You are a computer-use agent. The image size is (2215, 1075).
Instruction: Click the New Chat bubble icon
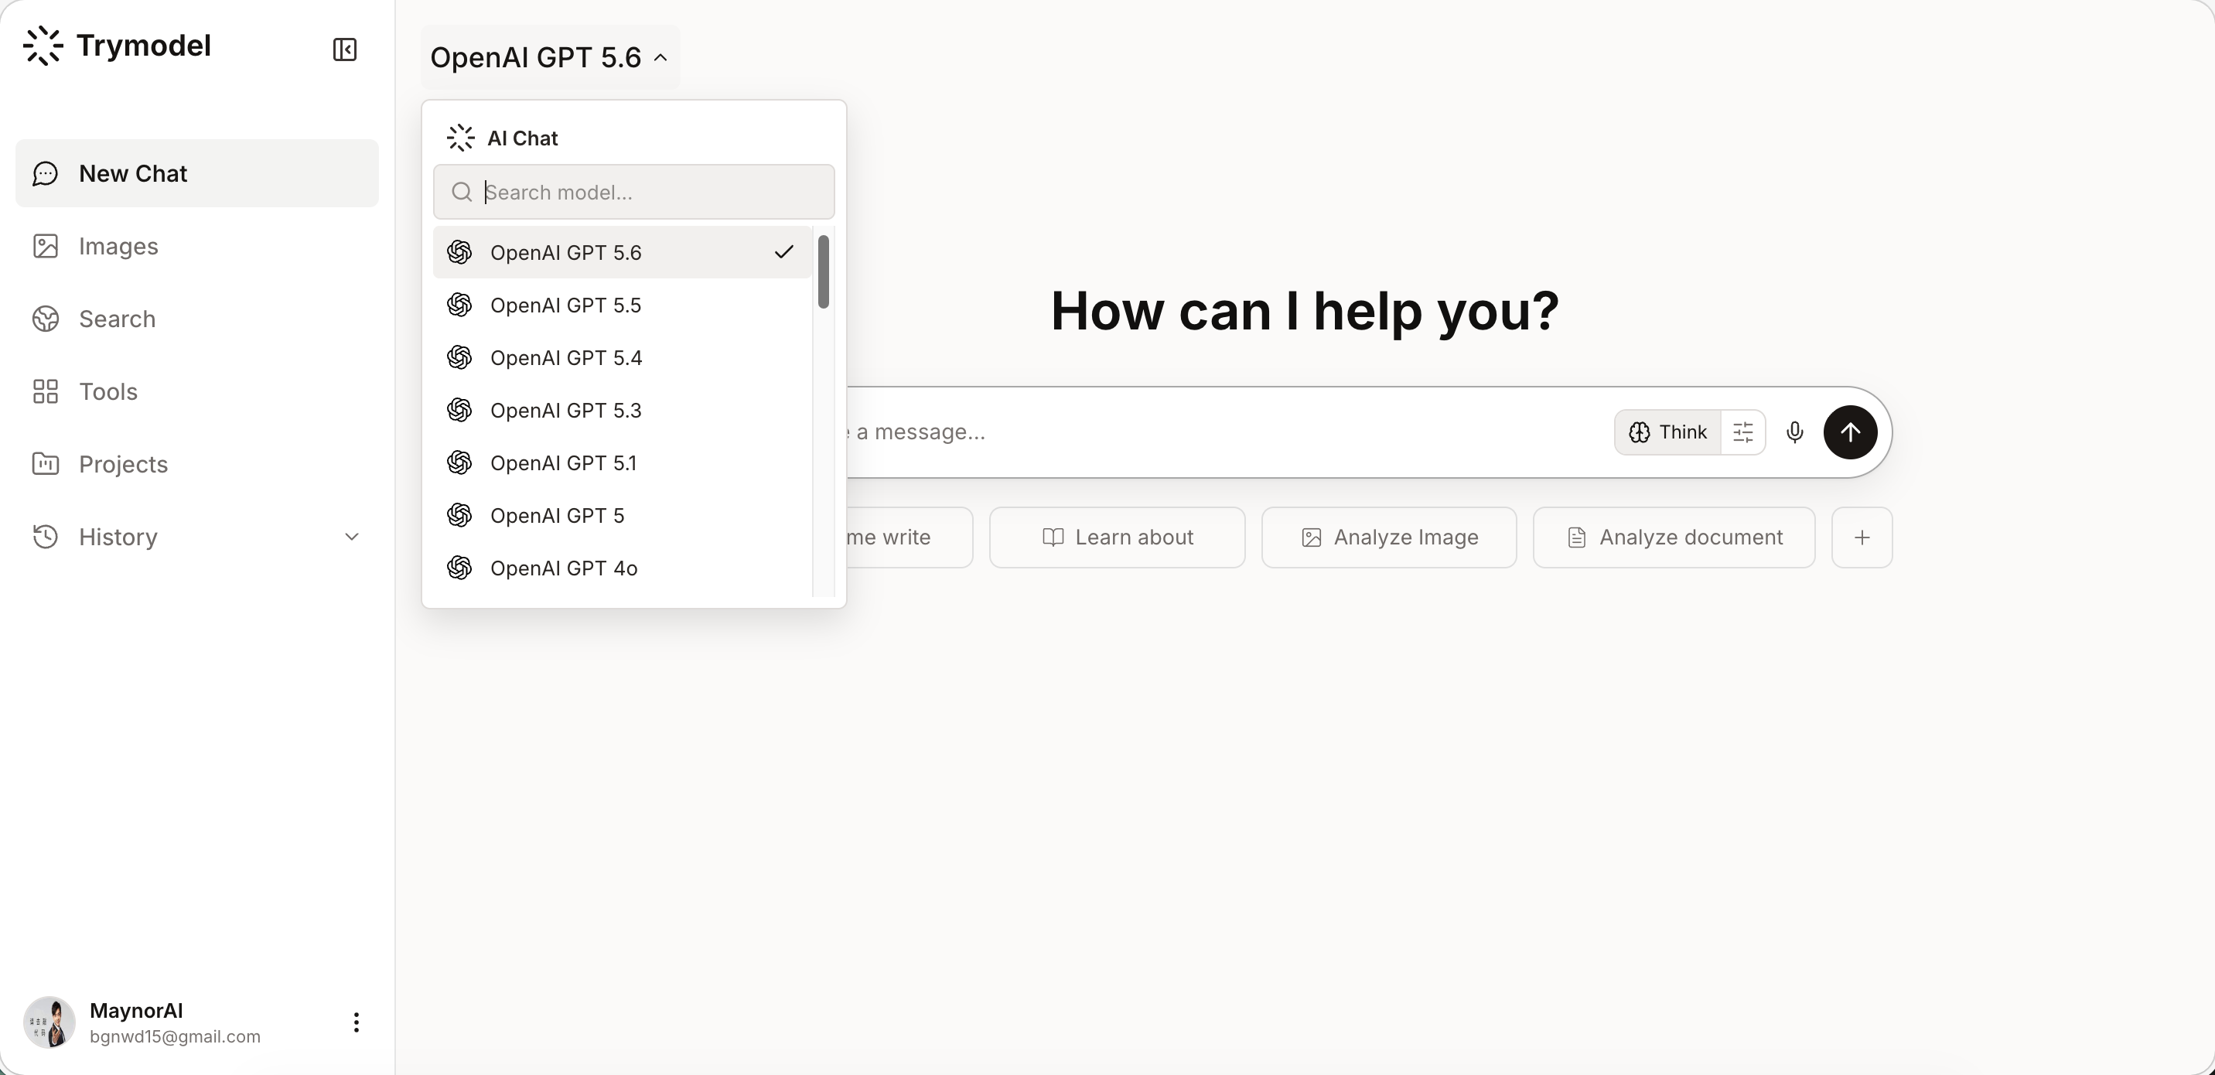click(46, 174)
